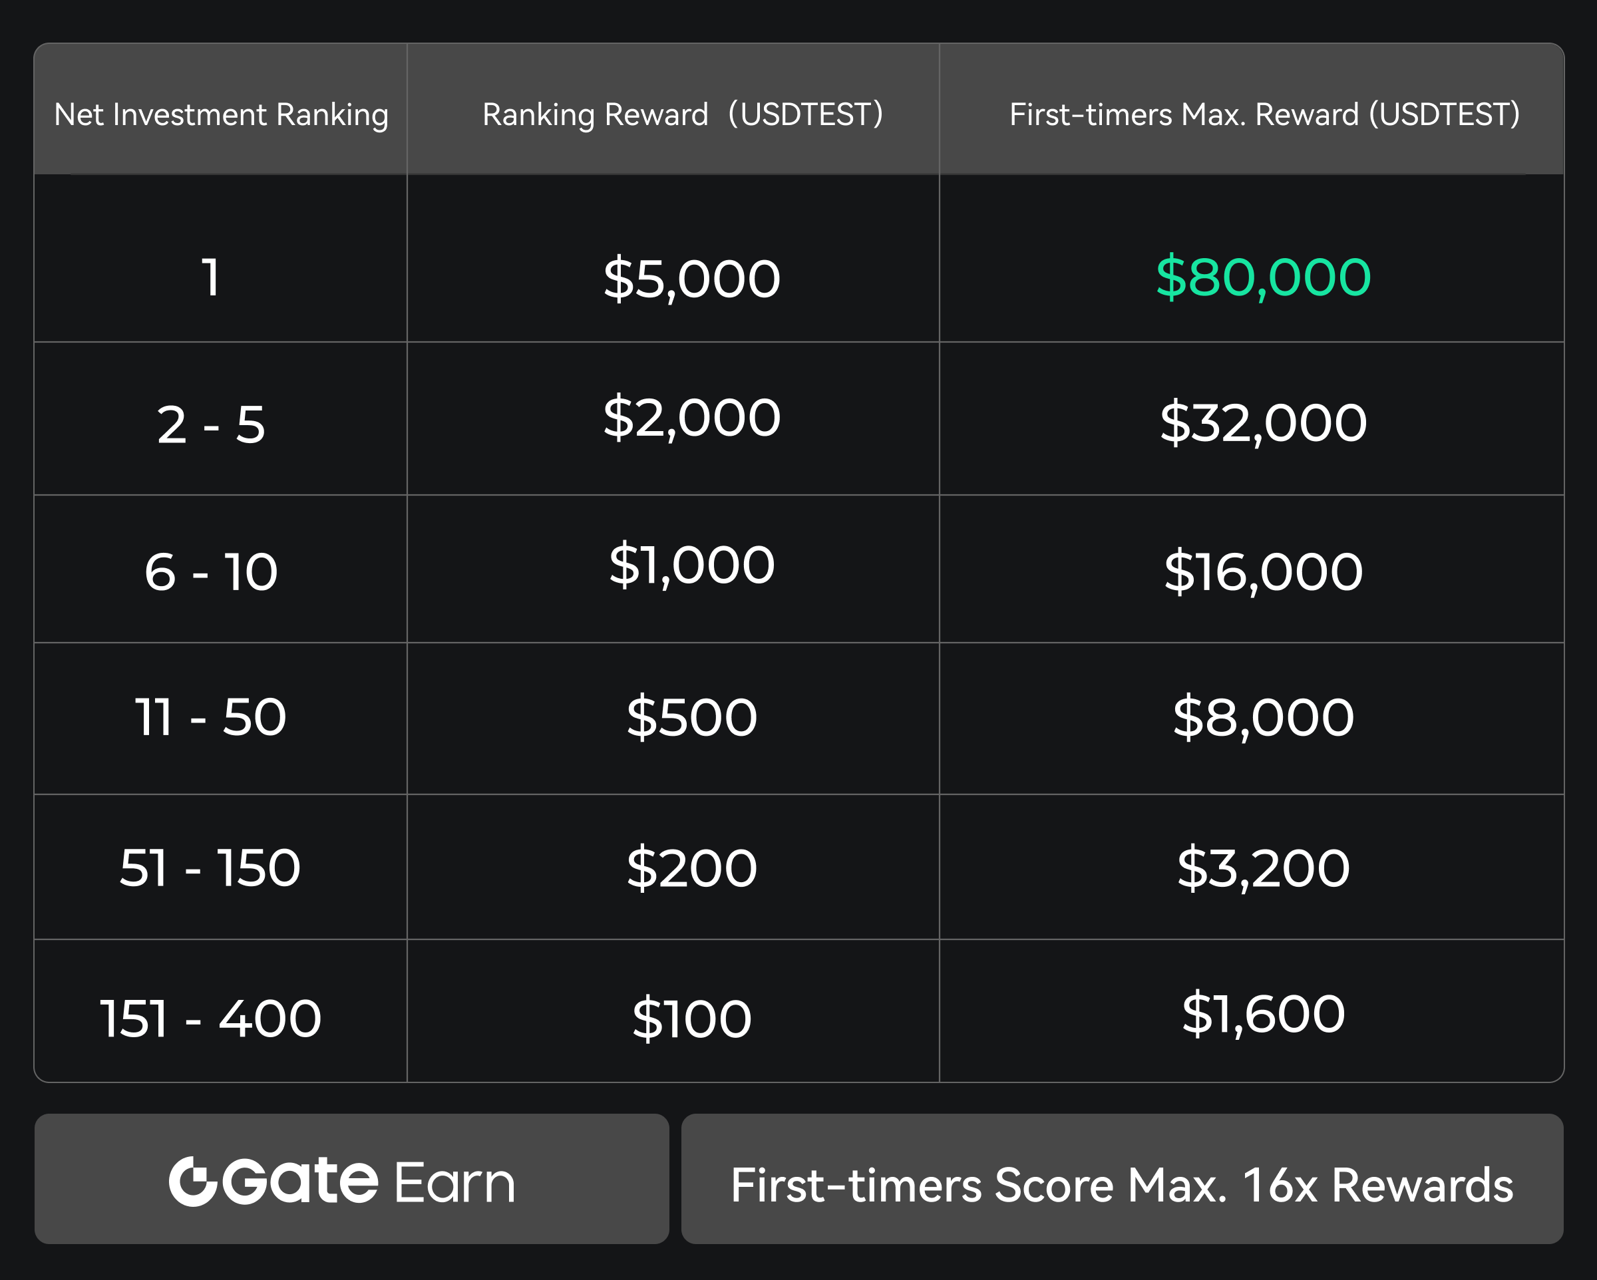Click the $8,000 first-timers reward cell

(1263, 717)
